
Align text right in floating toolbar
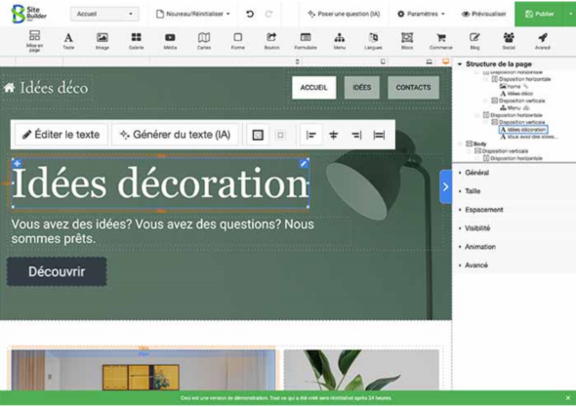pos(356,135)
